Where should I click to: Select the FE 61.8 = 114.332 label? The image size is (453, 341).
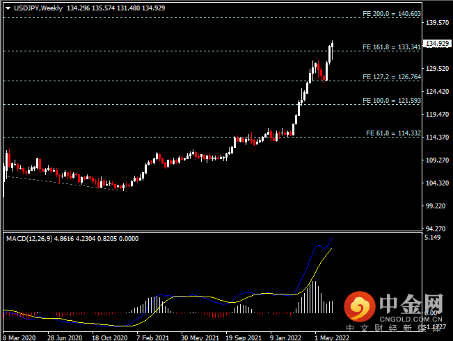point(393,133)
